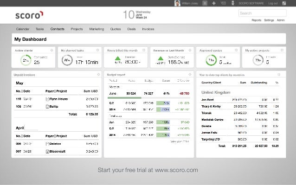Open the Revenue vs Last Month widget settings icon
Viewport: 296px width, 185px height.
(190, 50)
